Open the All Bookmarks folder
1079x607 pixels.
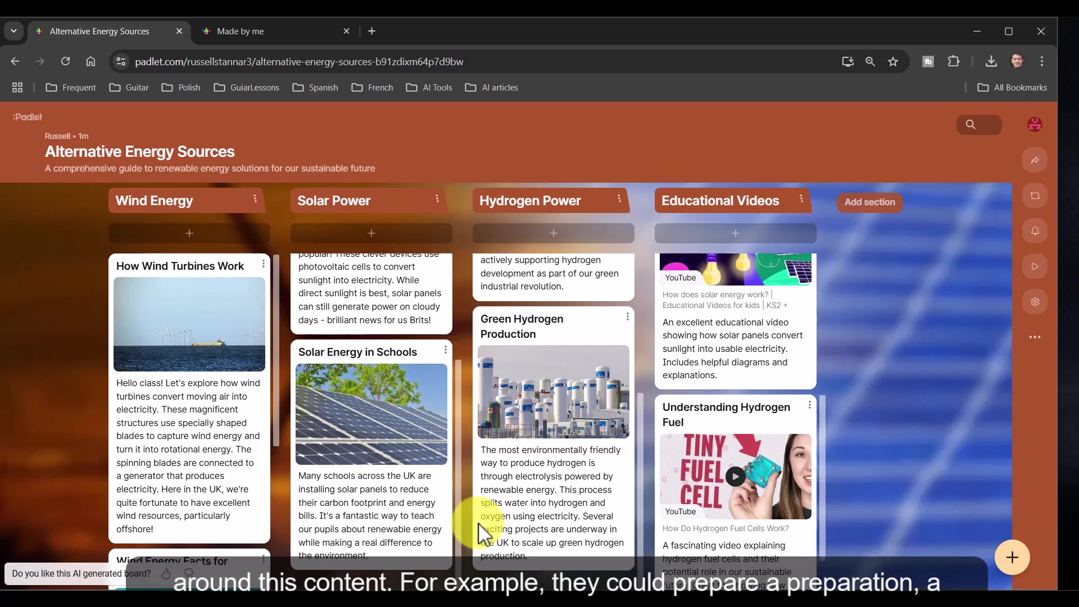point(1012,88)
